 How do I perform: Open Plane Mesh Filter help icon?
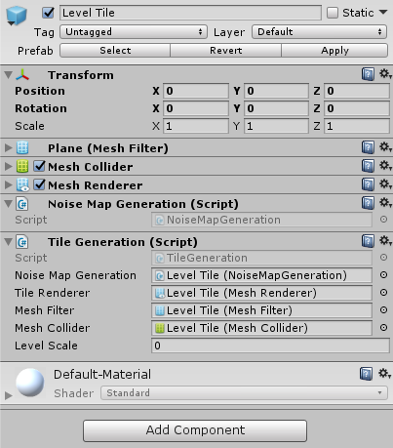(368, 147)
